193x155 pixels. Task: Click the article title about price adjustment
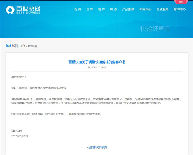click(x=97, y=62)
